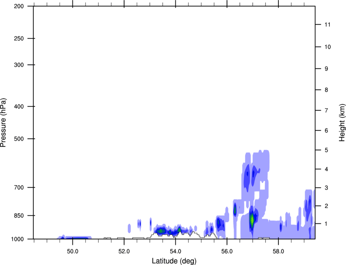Click the 5 km height label
The width and height of the screenshot is (346, 265).
click(x=326, y=150)
